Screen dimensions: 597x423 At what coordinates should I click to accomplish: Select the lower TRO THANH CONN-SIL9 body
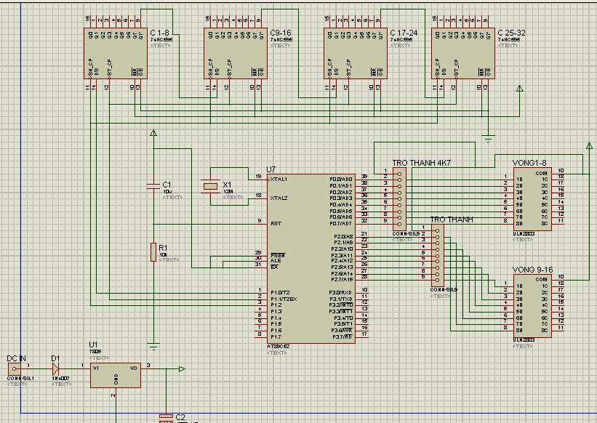coord(438,256)
